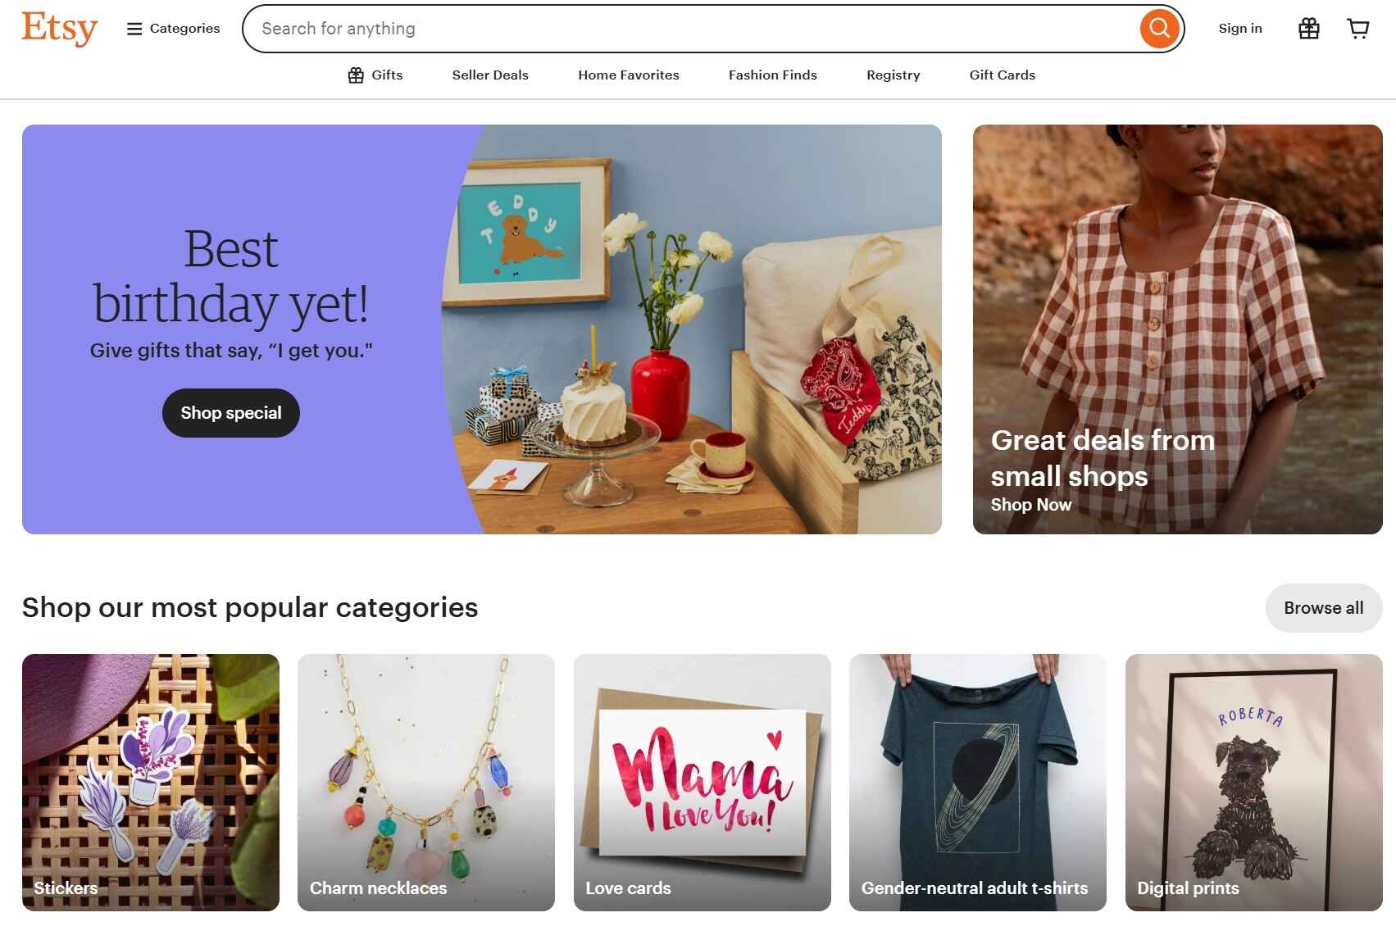Open the Love cards category
The width and height of the screenshot is (1396, 949).
click(703, 781)
